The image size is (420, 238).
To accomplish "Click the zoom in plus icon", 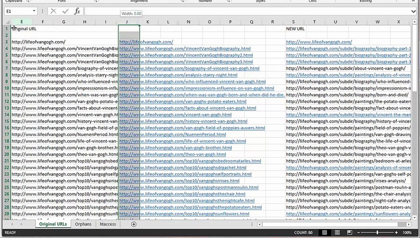I will point(396,233).
